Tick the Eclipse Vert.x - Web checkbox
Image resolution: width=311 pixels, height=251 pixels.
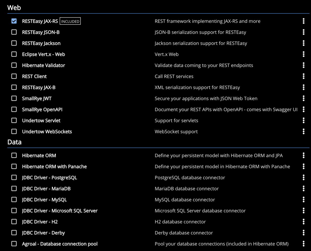coord(14,54)
